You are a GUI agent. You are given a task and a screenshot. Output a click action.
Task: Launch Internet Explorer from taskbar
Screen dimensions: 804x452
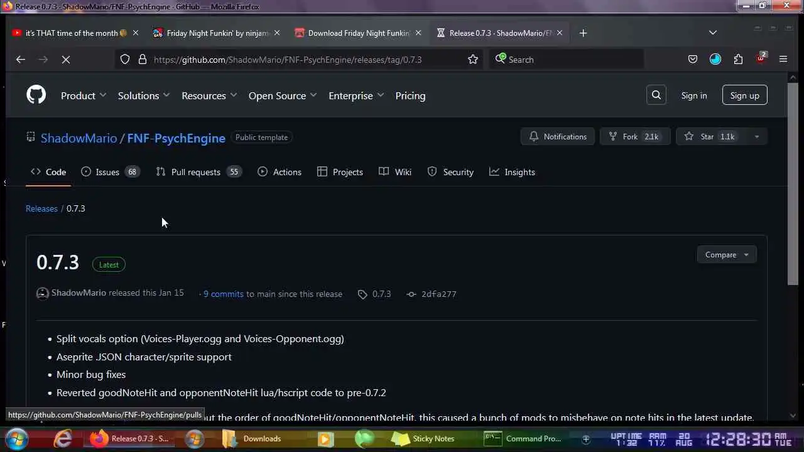(63, 438)
